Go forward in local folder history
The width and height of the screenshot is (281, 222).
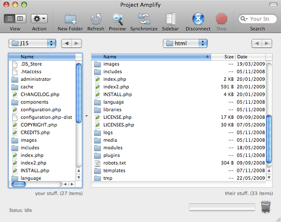pos(76,44)
